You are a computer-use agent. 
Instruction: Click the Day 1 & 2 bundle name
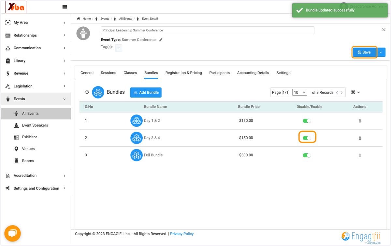pyautogui.click(x=152, y=121)
